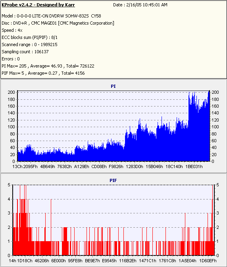Viewport: 227px width, 267px height.
Task: Click the PI chart title
Action: click(x=113, y=86)
